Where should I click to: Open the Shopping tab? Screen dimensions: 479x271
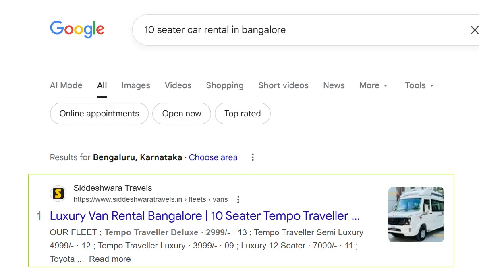(x=225, y=85)
